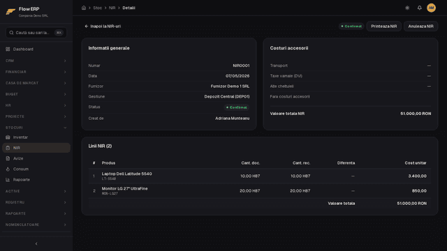Expand the ACTIVE section

pyautogui.click(x=36, y=191)
